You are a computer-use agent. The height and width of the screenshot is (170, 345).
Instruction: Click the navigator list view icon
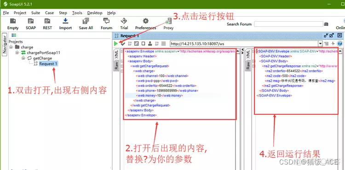coord(14,35)
